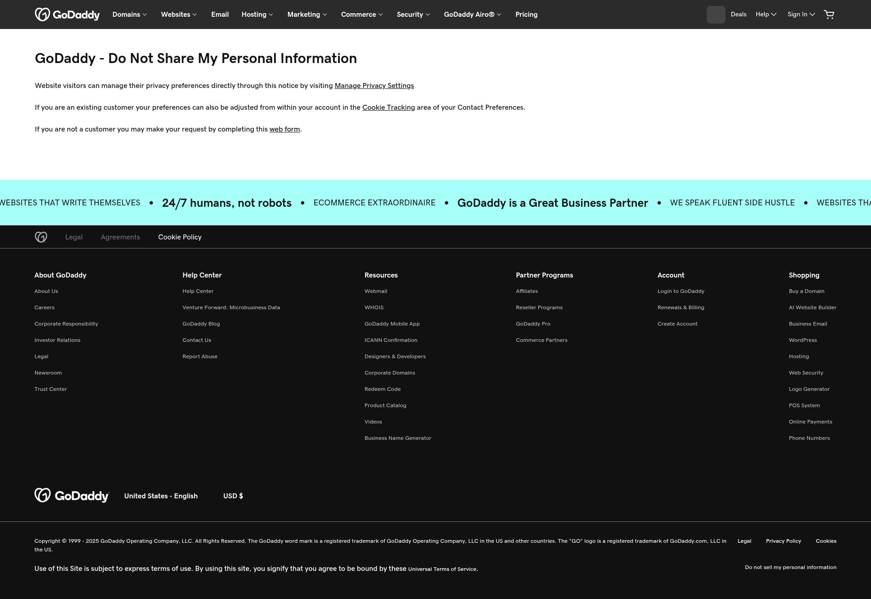Image resolution: width=871 pixels, height=599 pixels.
Task: Select the Cookie Policy tab
Action: coord(180,237)
